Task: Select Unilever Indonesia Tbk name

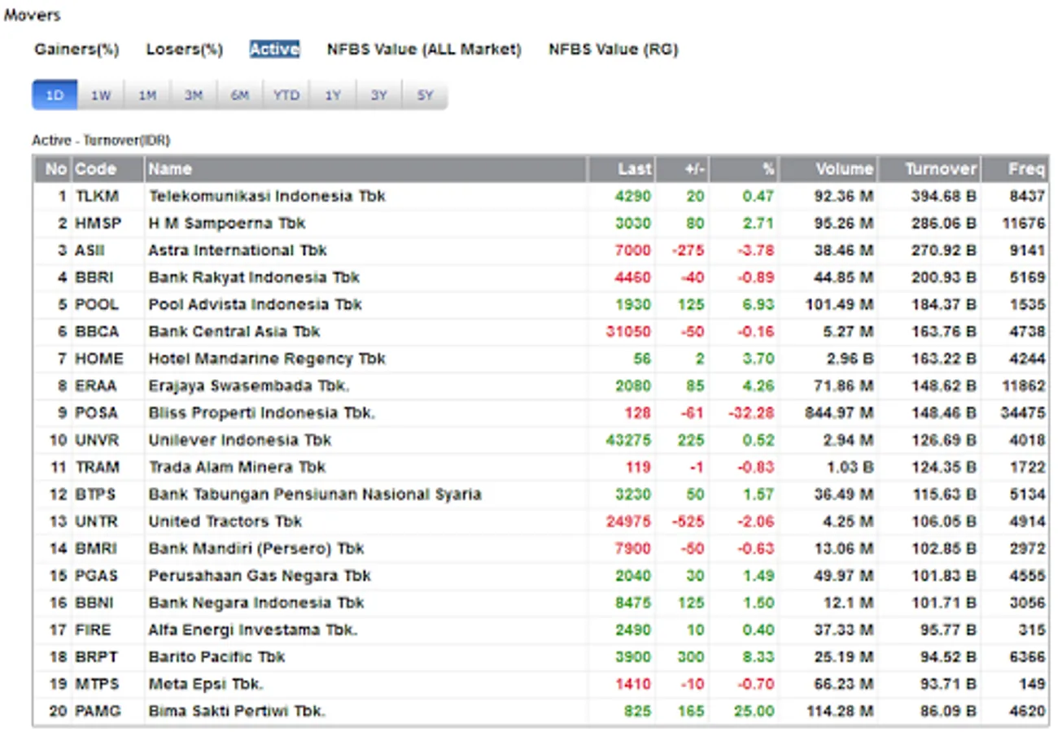Action: (240, 440)
